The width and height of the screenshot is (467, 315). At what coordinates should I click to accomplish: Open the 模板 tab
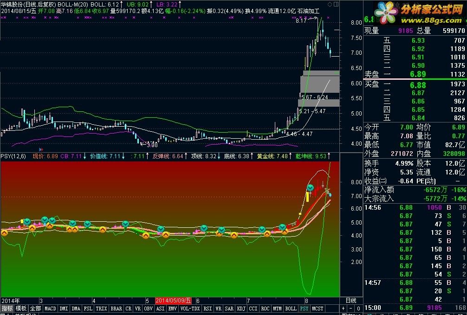pos(21,309)
